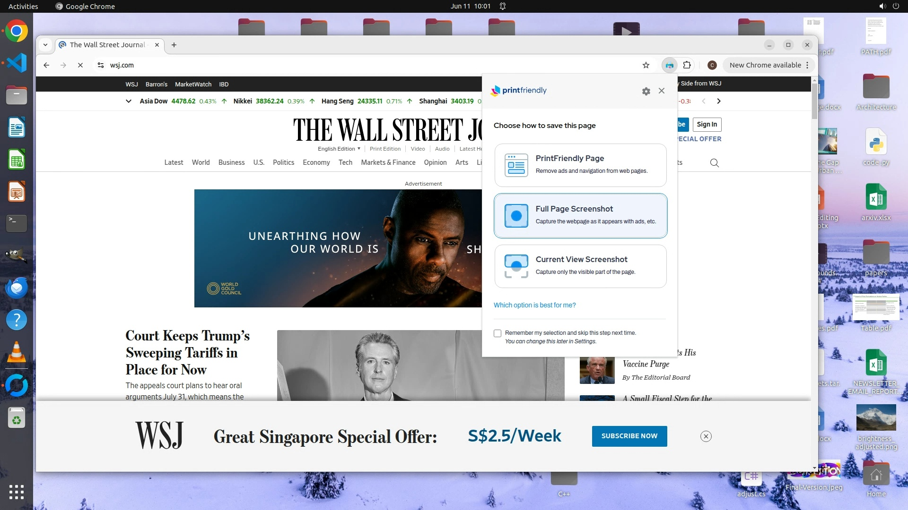The image size is (908, 510).
Task: Launch Visual Studio Code from dock
Action: [x=17, y=63]
